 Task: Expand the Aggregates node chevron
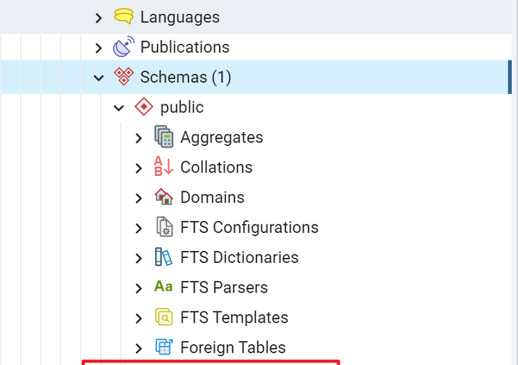click(139, 138)
